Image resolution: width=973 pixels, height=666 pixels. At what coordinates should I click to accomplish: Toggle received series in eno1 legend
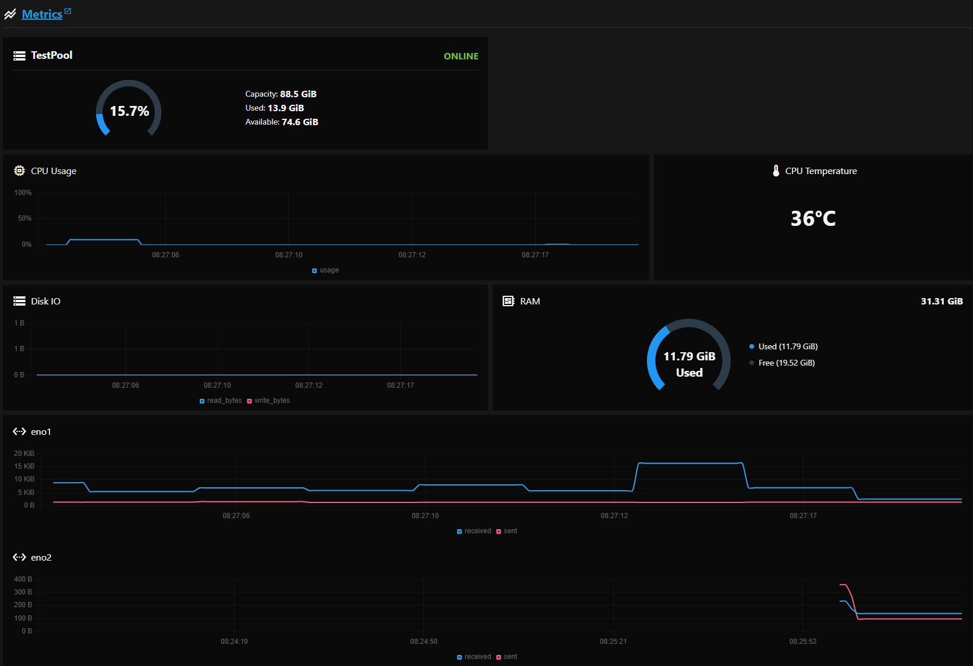pyautogui.click(x=474, y=531)
